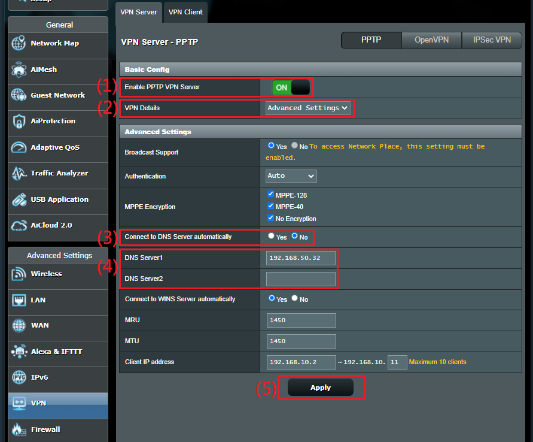
Task: Click the MTU value field
Action: click(301, 341)
